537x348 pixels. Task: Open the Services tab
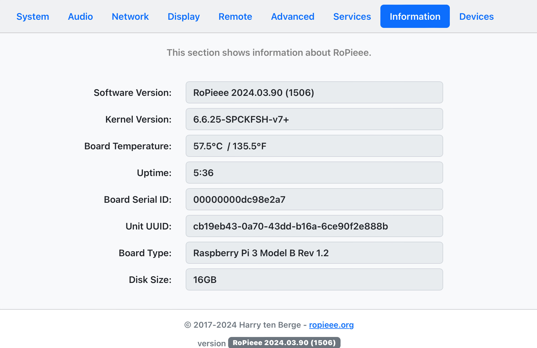pos(352,17)
